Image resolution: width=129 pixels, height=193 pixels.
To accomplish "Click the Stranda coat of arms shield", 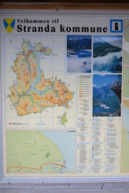I will click(9, 26).
